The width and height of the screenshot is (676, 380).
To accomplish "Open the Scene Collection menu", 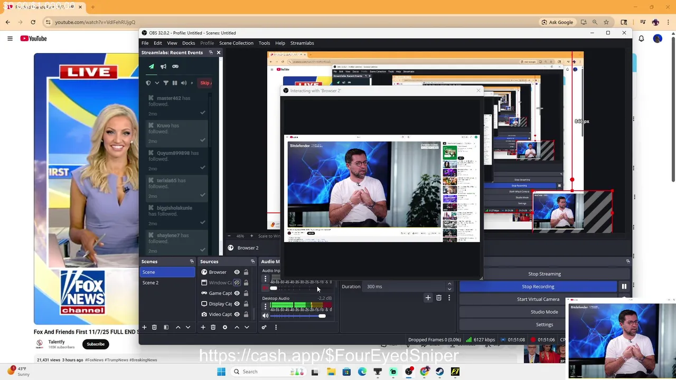I will [x=236, y=43].
